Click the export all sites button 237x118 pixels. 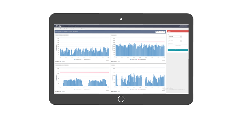click(x=160, y=32)
